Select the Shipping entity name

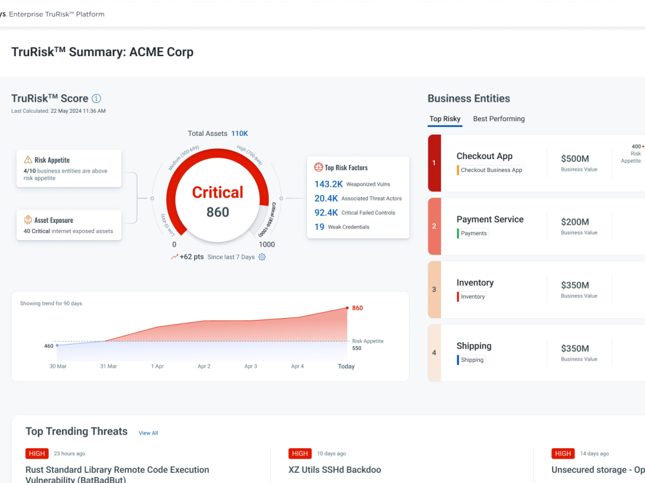tap(474, 346)
